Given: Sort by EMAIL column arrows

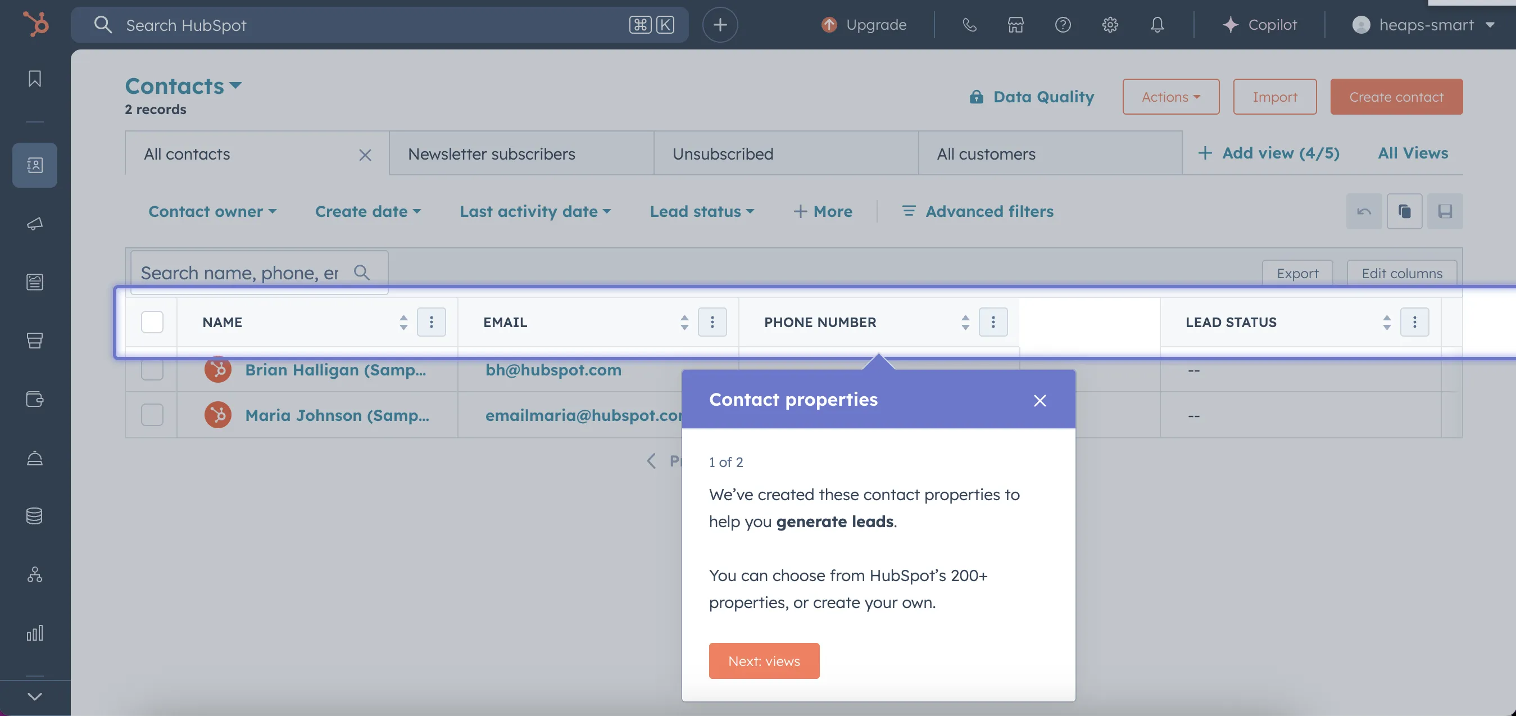Looking at the screenshot, I should click(684, 322).
